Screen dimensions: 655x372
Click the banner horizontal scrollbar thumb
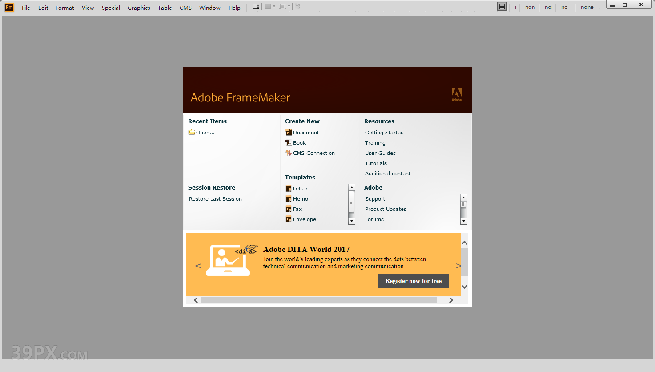pos(319,300)
